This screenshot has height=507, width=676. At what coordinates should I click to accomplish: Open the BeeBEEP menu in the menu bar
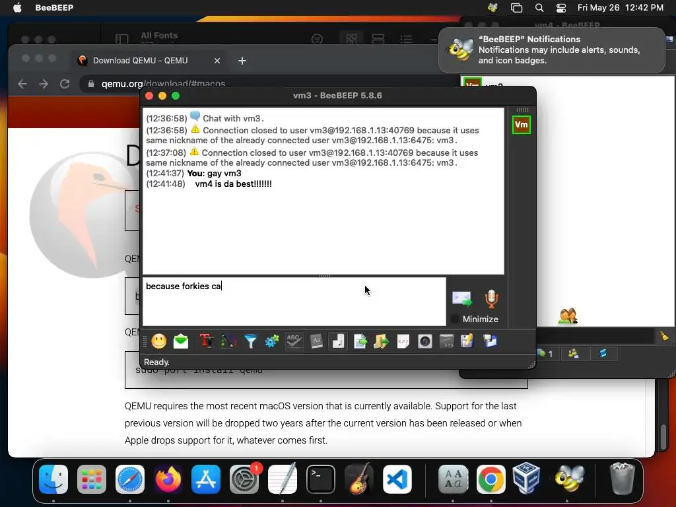54,7
